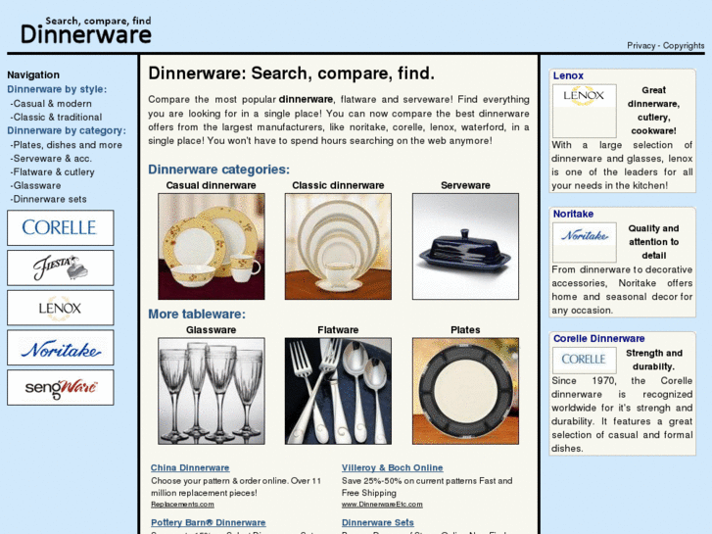This screenshot has height=534, width=712.
Task: Click the More tableware heading
Action: coord(197,315)
